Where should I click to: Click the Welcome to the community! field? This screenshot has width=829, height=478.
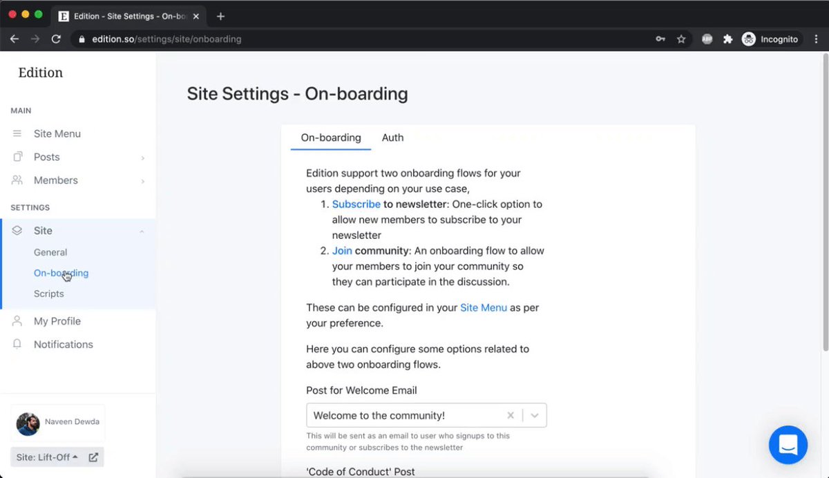tap(426, 416)
